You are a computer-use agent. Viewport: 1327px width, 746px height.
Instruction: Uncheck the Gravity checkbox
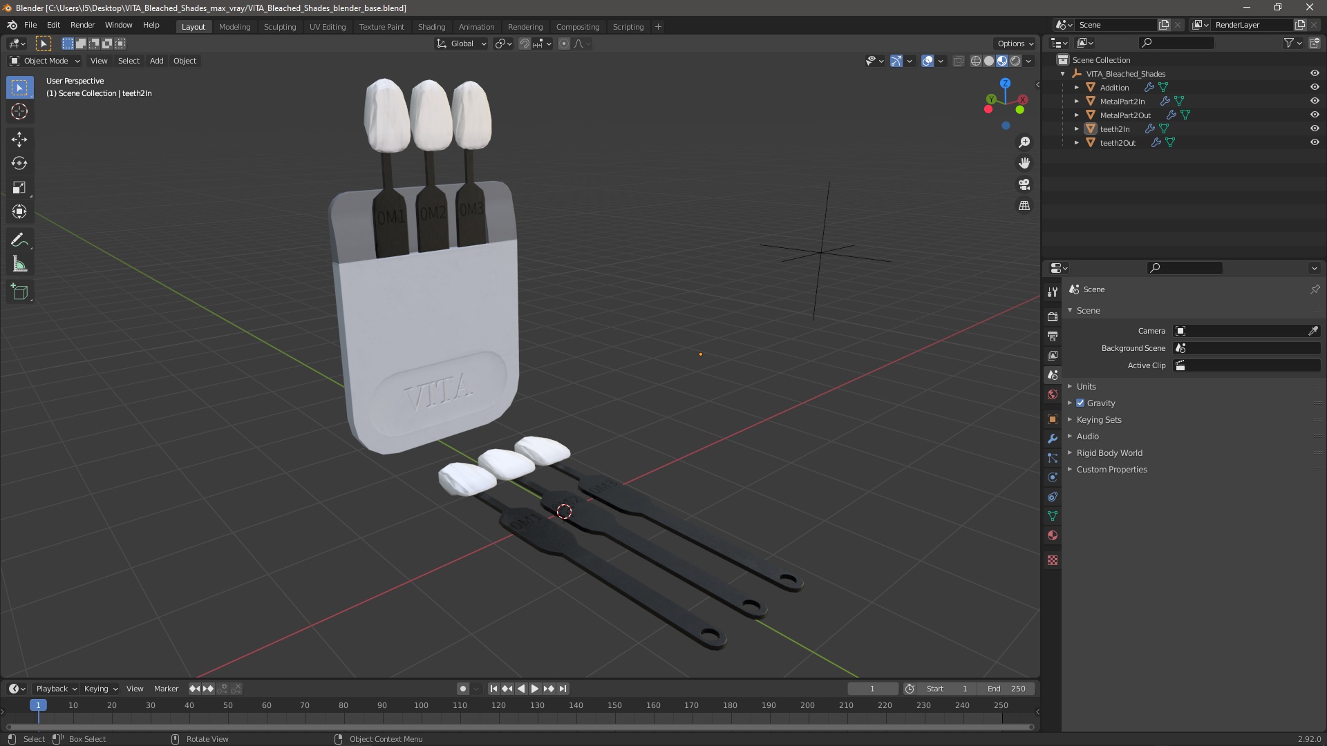1080,403
